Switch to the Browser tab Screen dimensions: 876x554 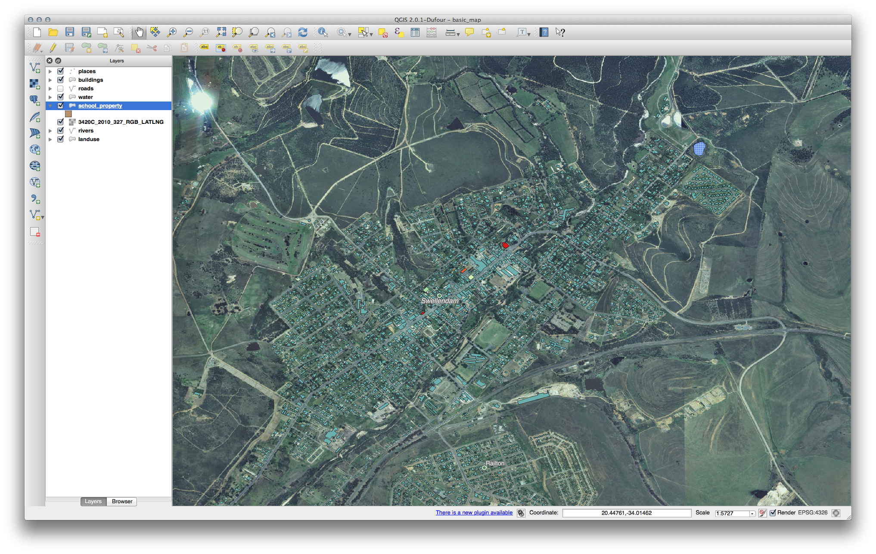(x=121, y=501)
